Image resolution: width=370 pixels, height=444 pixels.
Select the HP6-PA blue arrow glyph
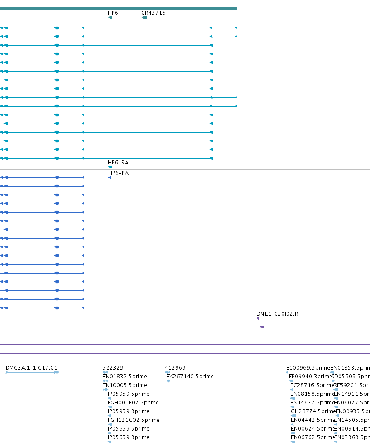[110, 177]
